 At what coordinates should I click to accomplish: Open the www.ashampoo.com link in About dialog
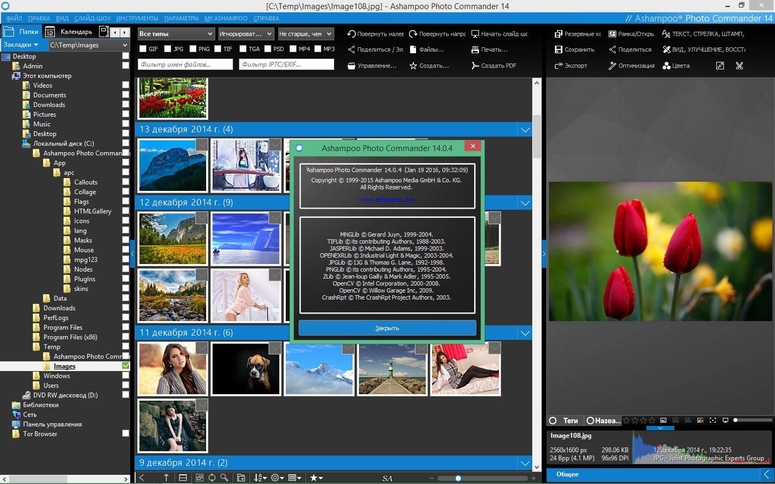point(387,200)
